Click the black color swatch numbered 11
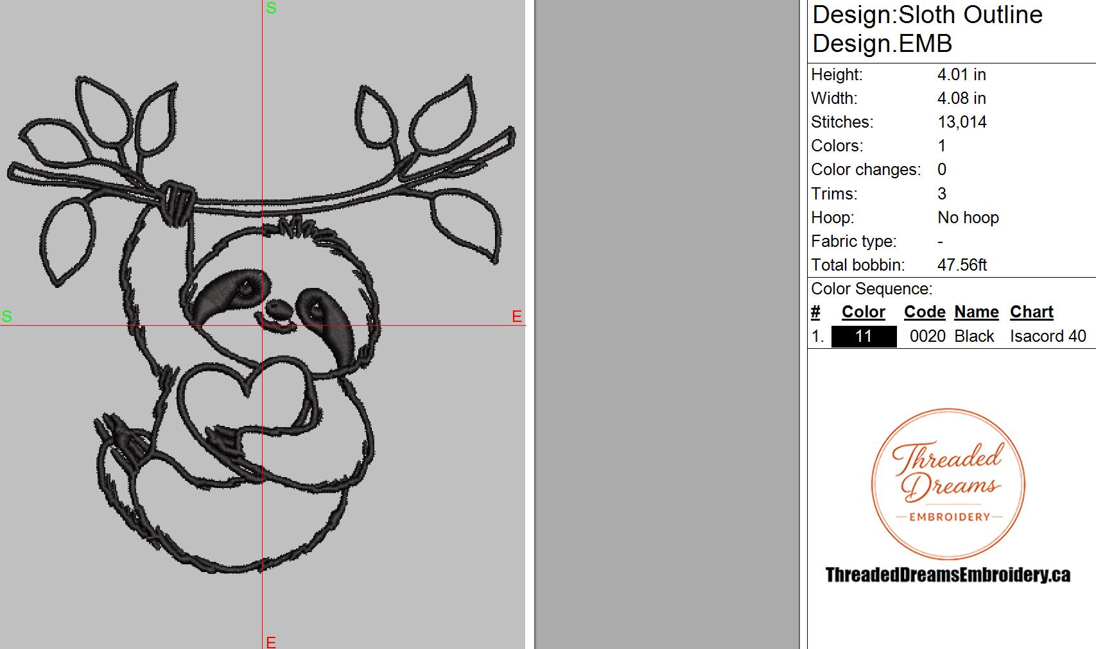 pyautogui.click(x=864, y=337)
